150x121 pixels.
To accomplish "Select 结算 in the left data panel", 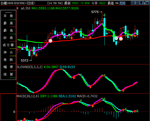I will tap(8, 74).
